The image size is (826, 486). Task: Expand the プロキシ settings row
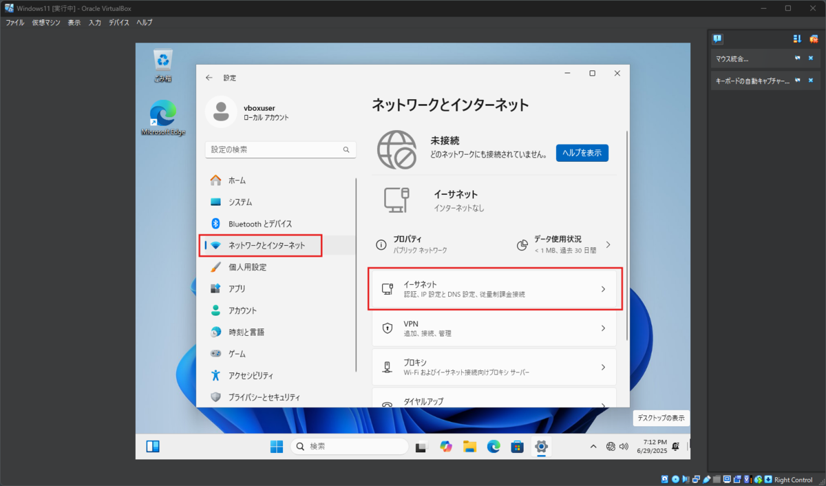pos(494,368)
